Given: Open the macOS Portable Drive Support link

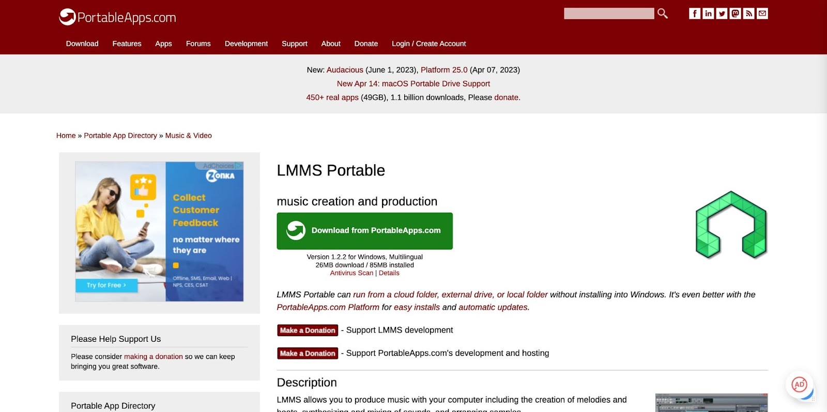Looking at the screenshot, I should click(x=413, y=84).
